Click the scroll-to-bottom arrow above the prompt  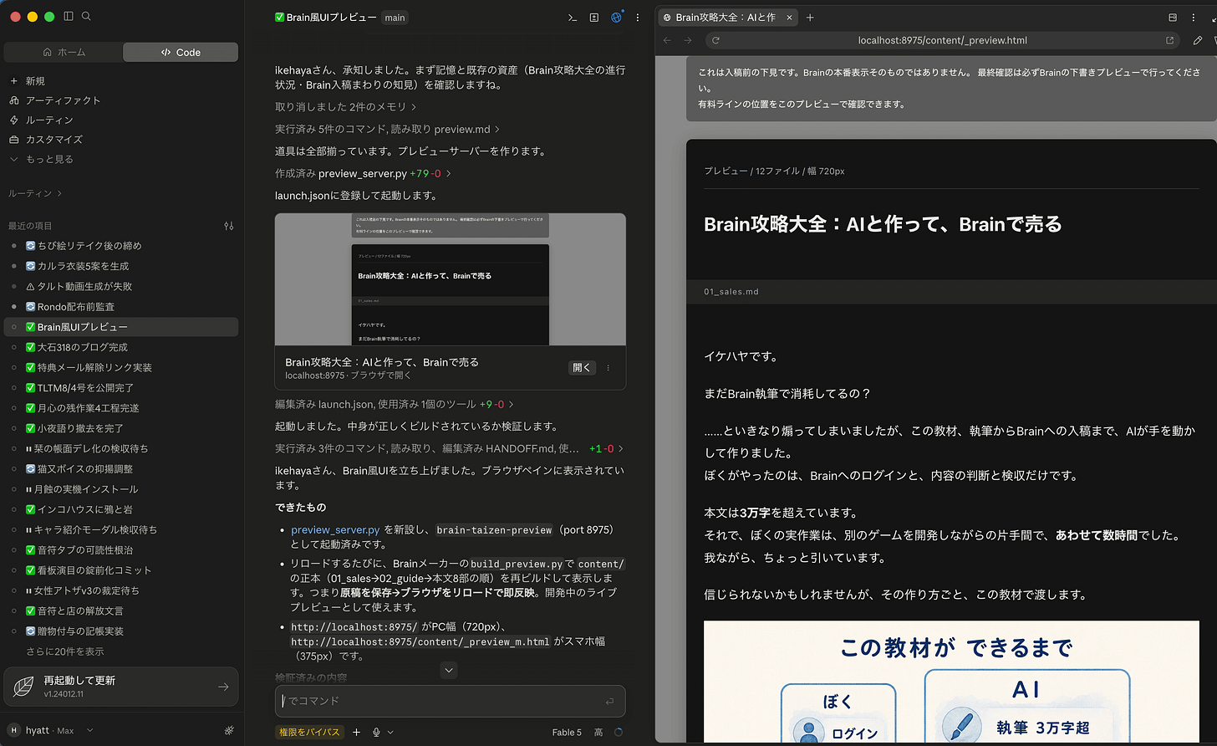click(449, 670)
